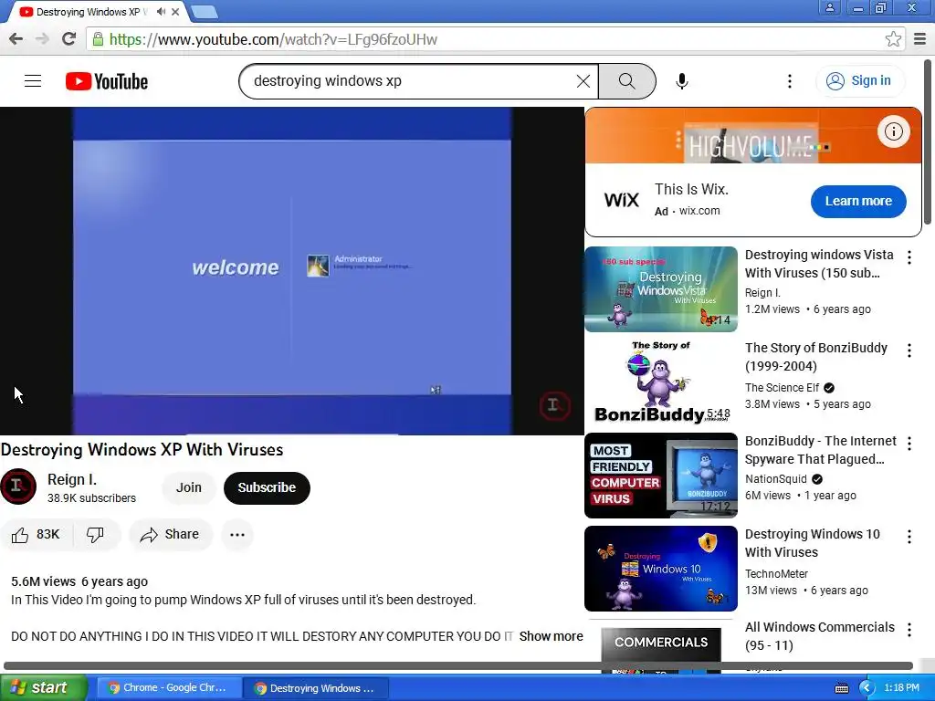Click the Sign in button

pos(859,80)
